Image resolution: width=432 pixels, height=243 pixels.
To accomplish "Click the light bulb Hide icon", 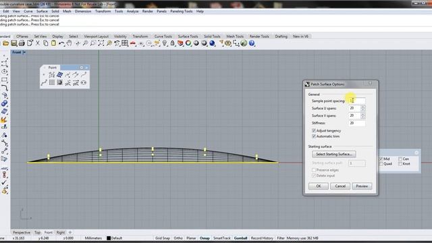I will click(x=165, y=43).
